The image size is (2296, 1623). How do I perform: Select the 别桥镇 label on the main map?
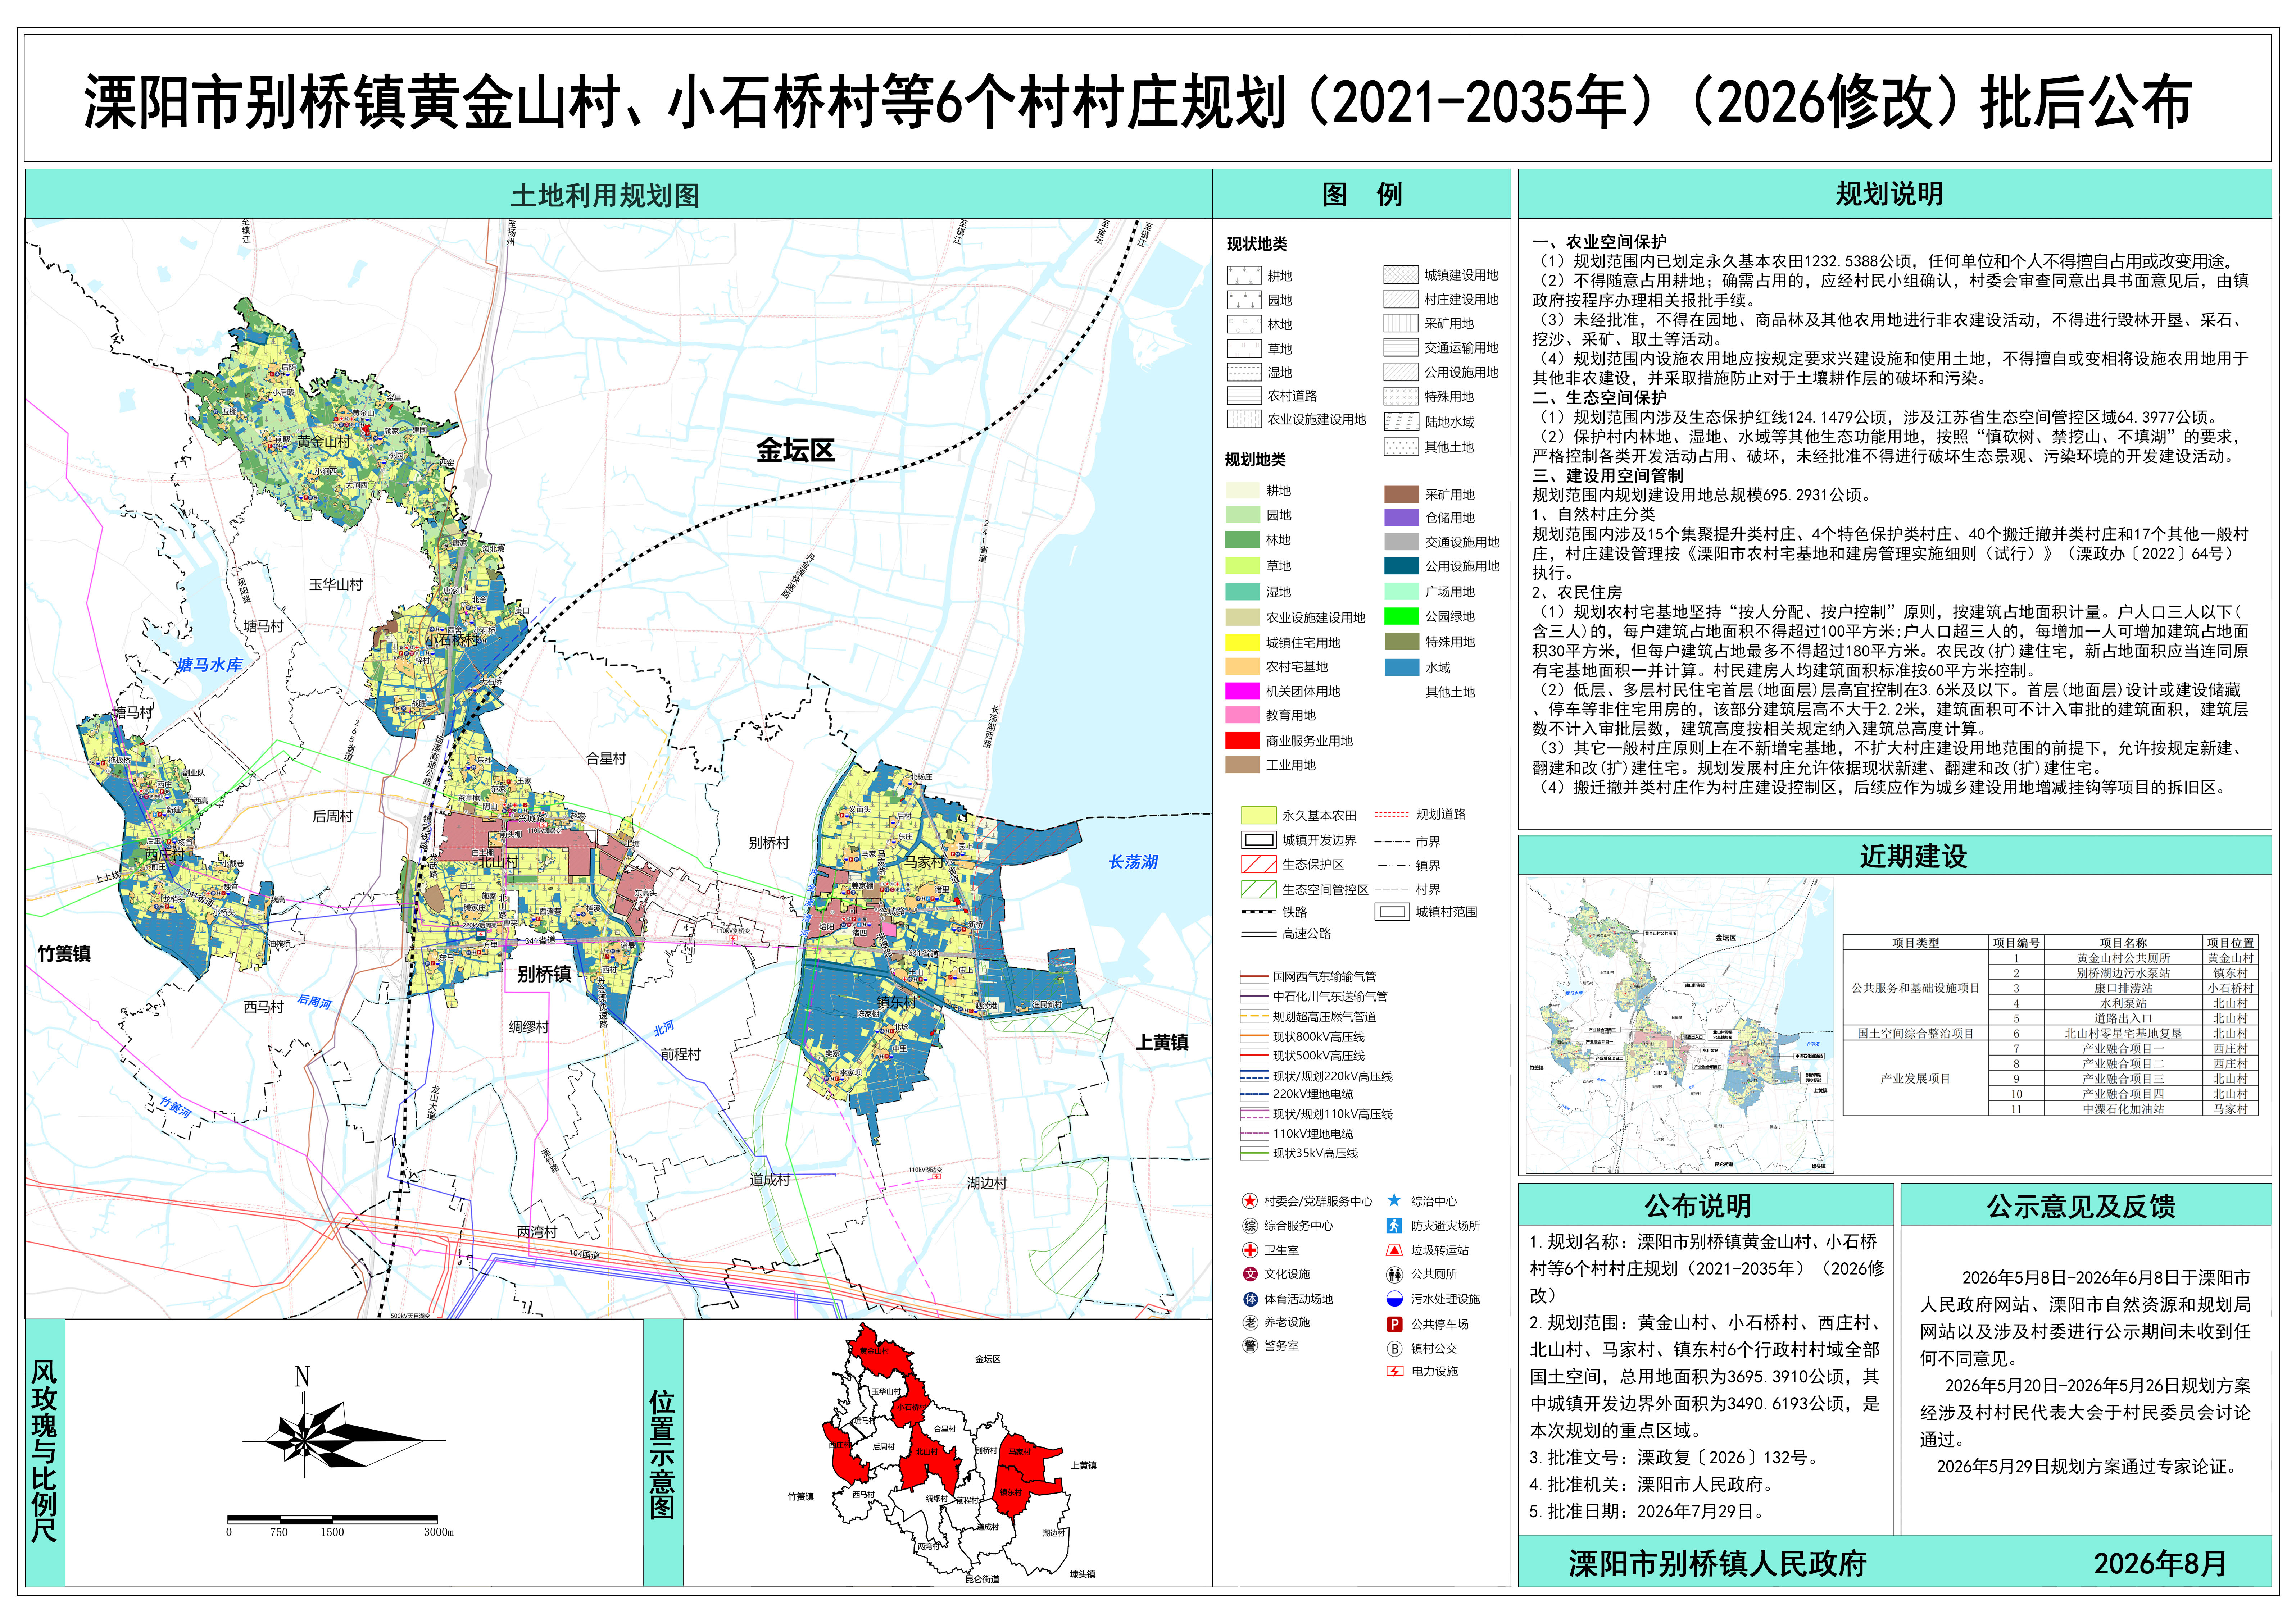click(544, 974)
